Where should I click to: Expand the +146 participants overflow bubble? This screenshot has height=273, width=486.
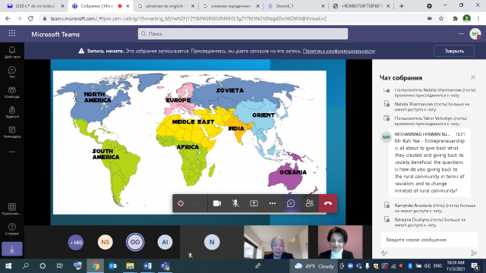(x=76, y=242)
